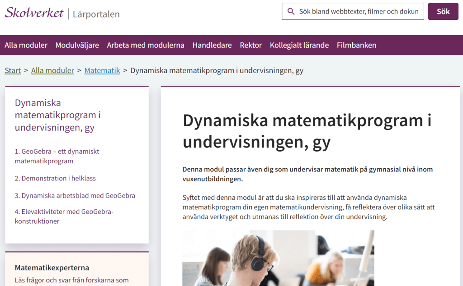
Task: Open part 4 Elevaktiviteter med GeoGebra-konstruktioner
Action: 64,216
